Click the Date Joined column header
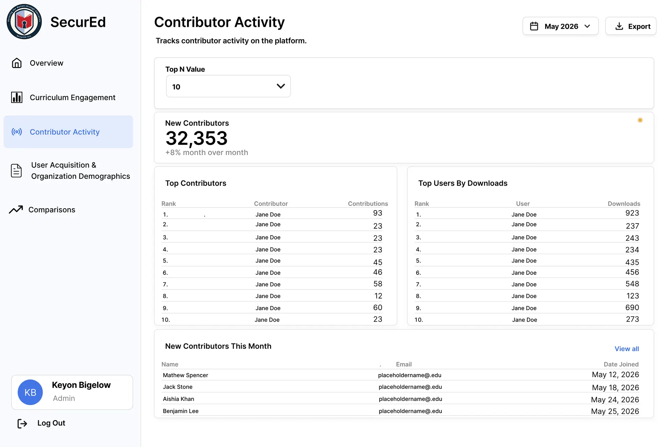670x447 pixels. [x=621, y=364]
